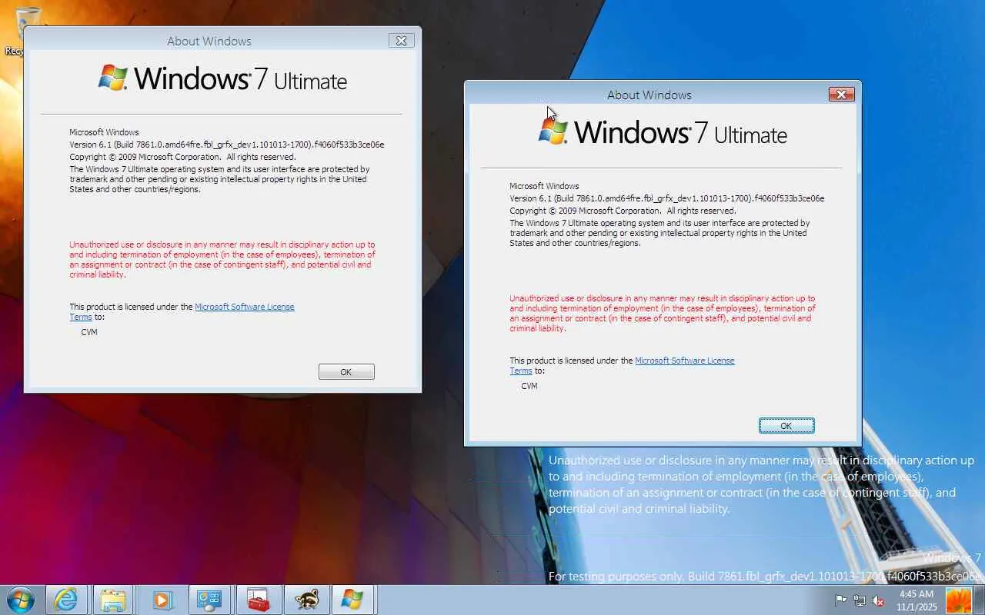Click the Version 6.1 build line in left dialog
The image size is (985, 615).
tap(227, 145)
